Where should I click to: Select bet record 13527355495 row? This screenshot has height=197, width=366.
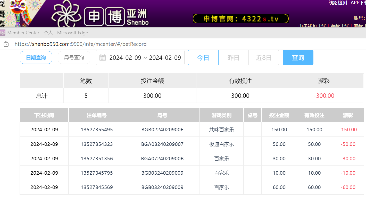point(97,130)
